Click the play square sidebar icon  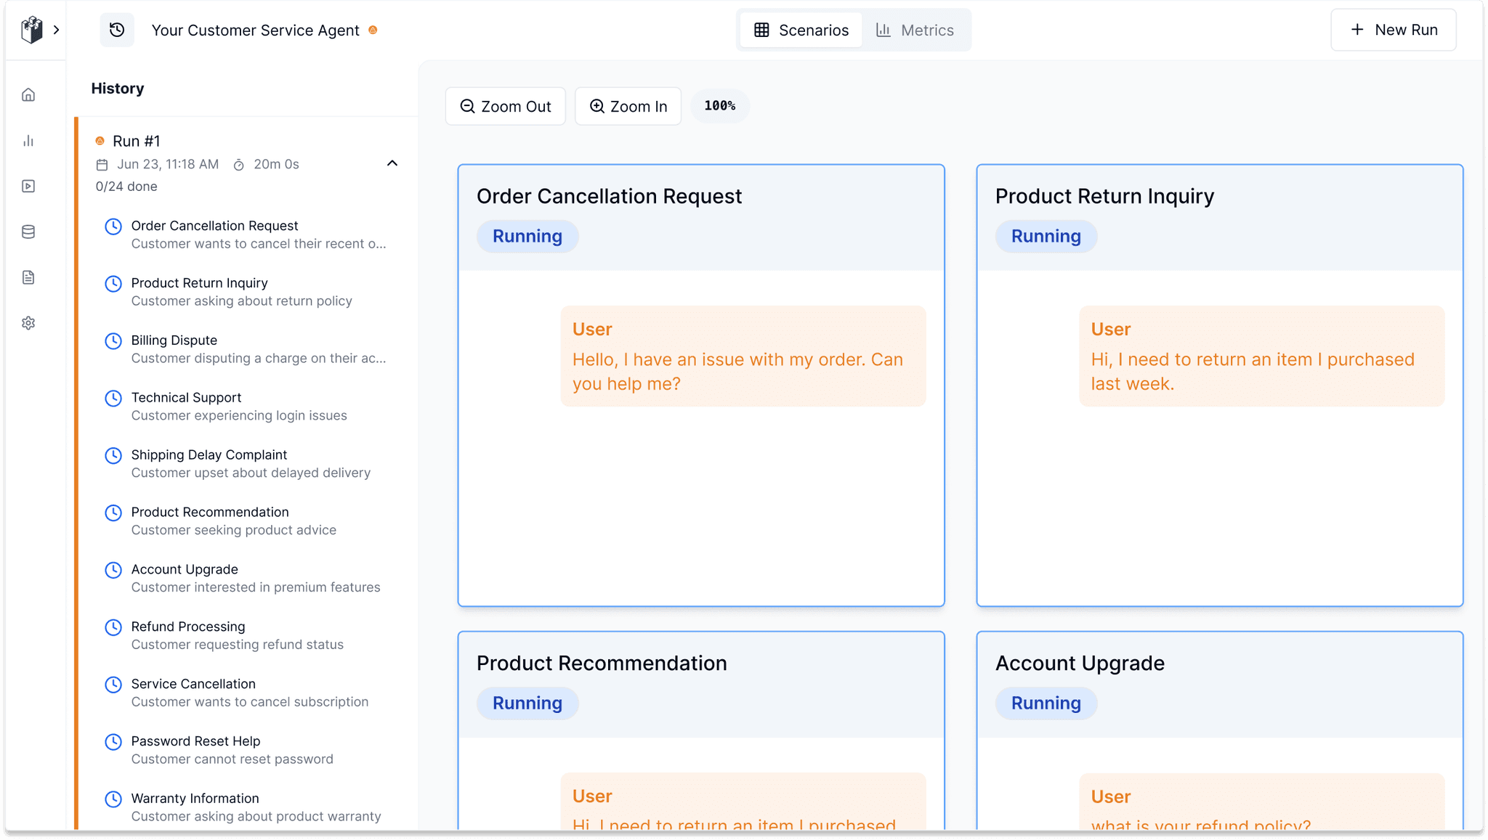[28, 187]
